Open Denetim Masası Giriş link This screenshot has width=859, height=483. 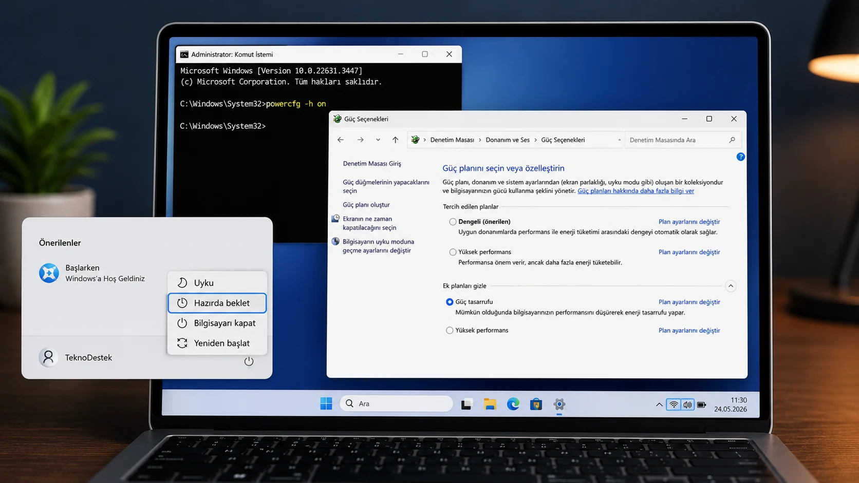click(x=372, y=163)
